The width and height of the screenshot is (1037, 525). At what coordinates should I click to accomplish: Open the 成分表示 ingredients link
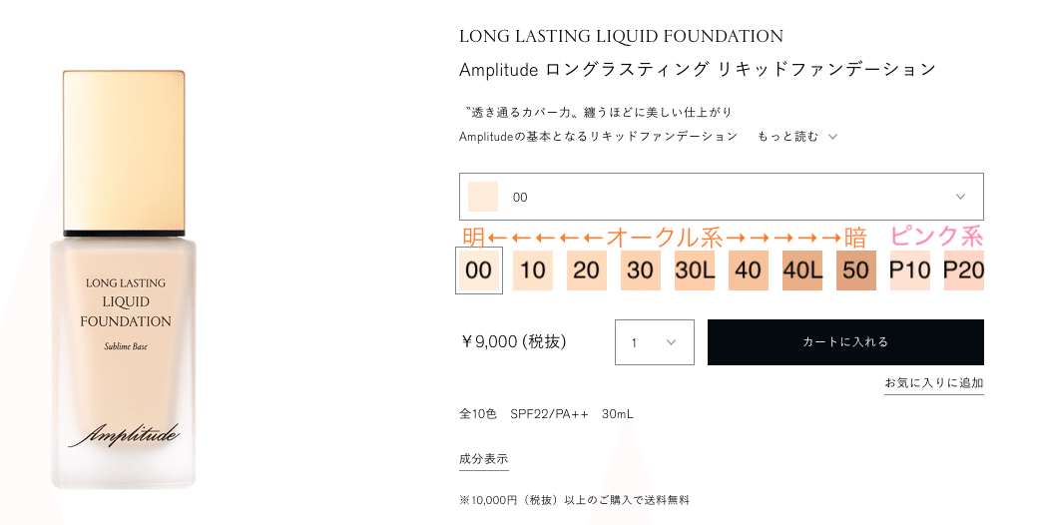pyautogui.click(x=484, y=459)
